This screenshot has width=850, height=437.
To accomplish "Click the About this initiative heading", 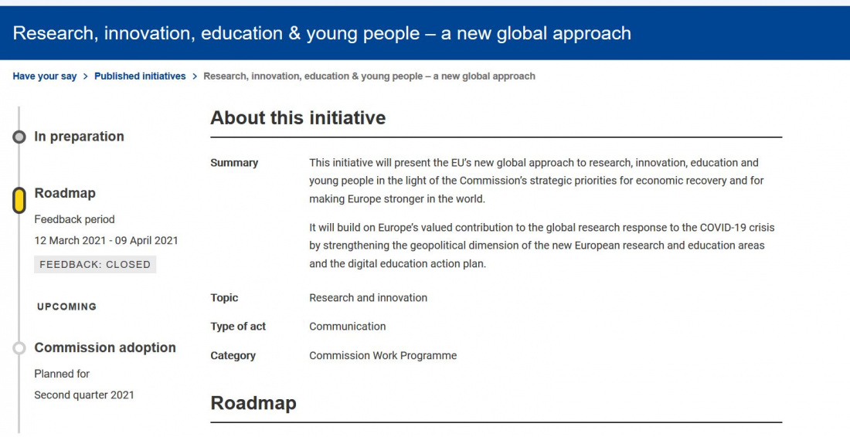I will tap(298, 117).
